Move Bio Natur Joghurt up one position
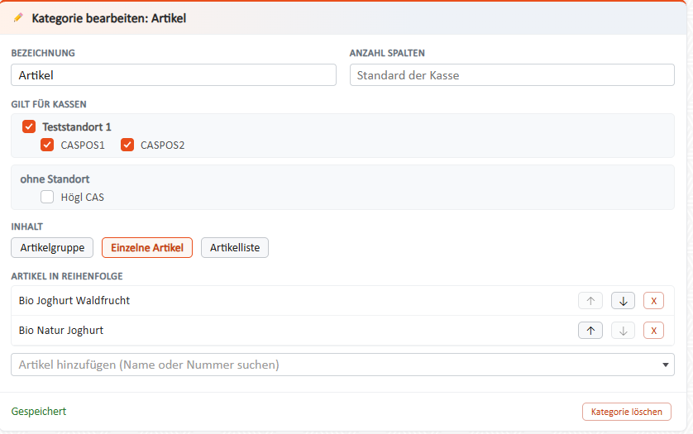The image size is (693, 434). (590, 331)
